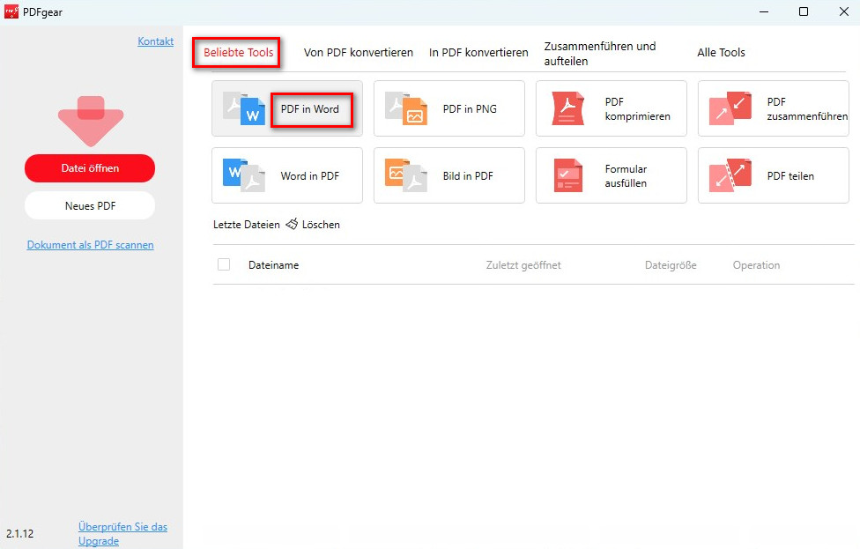Return to the Beliebte Tools tab
Image resolution: width=860 pixels, height=549 pixels.
tap(235, 52)
